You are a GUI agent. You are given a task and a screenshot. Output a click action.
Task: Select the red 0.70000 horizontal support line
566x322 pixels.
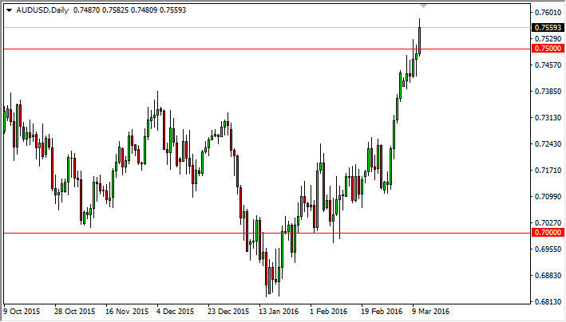[160, 234]
